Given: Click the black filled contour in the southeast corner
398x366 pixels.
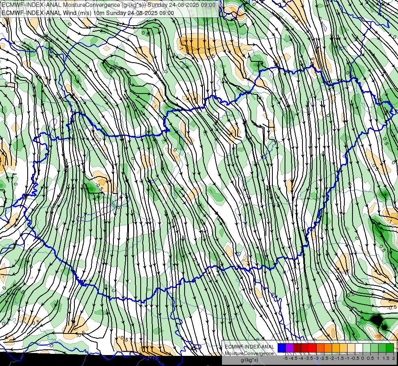Looking at the screenshot, I should click(x=376, y=320).
